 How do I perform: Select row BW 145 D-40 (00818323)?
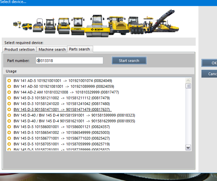pos(74,115)
